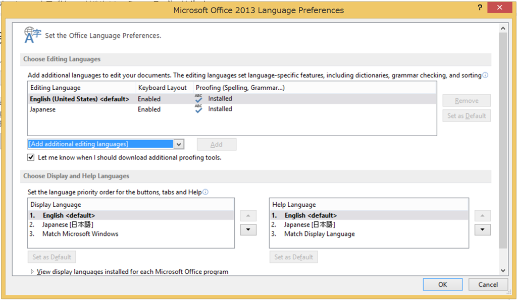Dismiss dialog with the Cancel button
Screen dimensions: 517x300
pyautogui.click(x=488, y=284)
